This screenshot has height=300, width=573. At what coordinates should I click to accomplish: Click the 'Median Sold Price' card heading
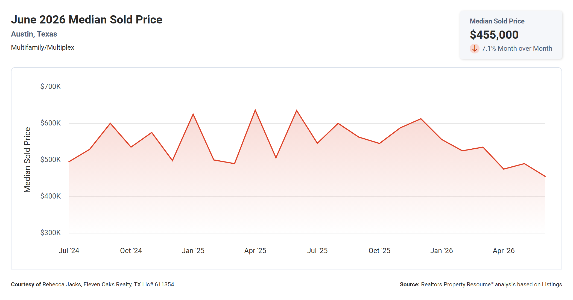497,21
